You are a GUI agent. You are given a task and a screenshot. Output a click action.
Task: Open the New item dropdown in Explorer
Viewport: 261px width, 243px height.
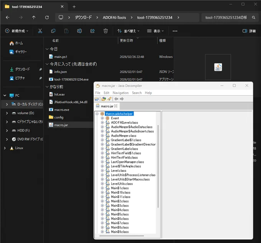(17, 31)
